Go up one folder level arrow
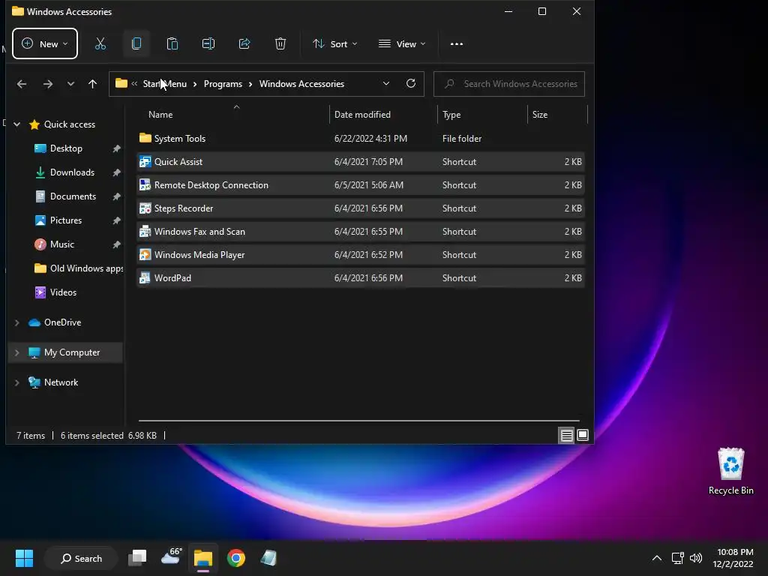The height and width of the screenshot is (576, 768). 92,84
